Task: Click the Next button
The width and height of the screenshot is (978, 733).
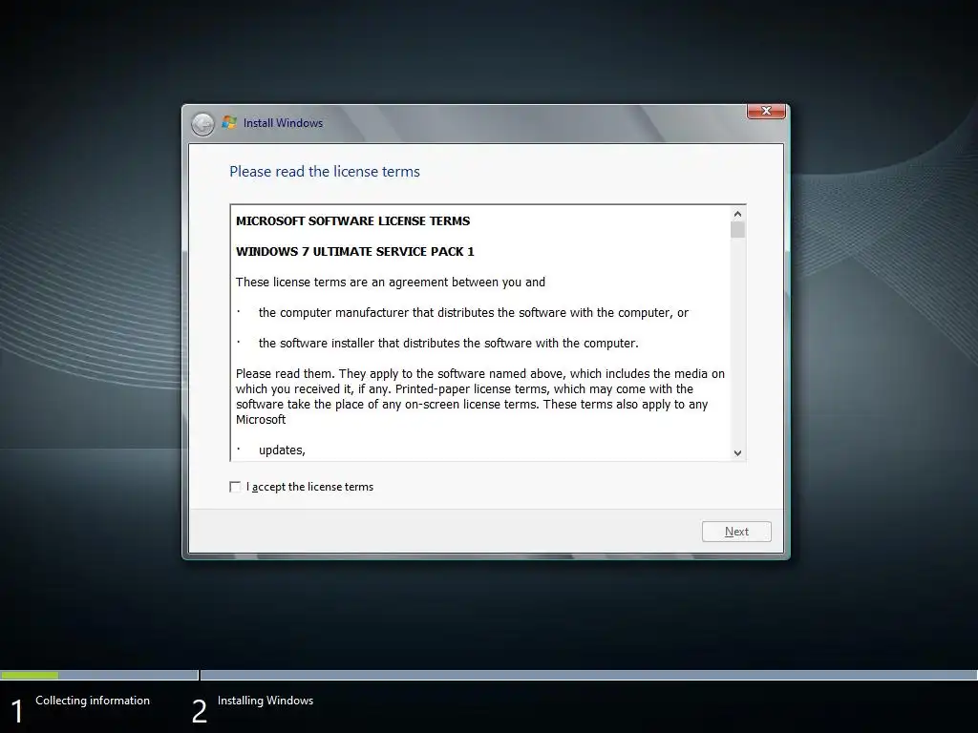Action: tap(736, 532)
